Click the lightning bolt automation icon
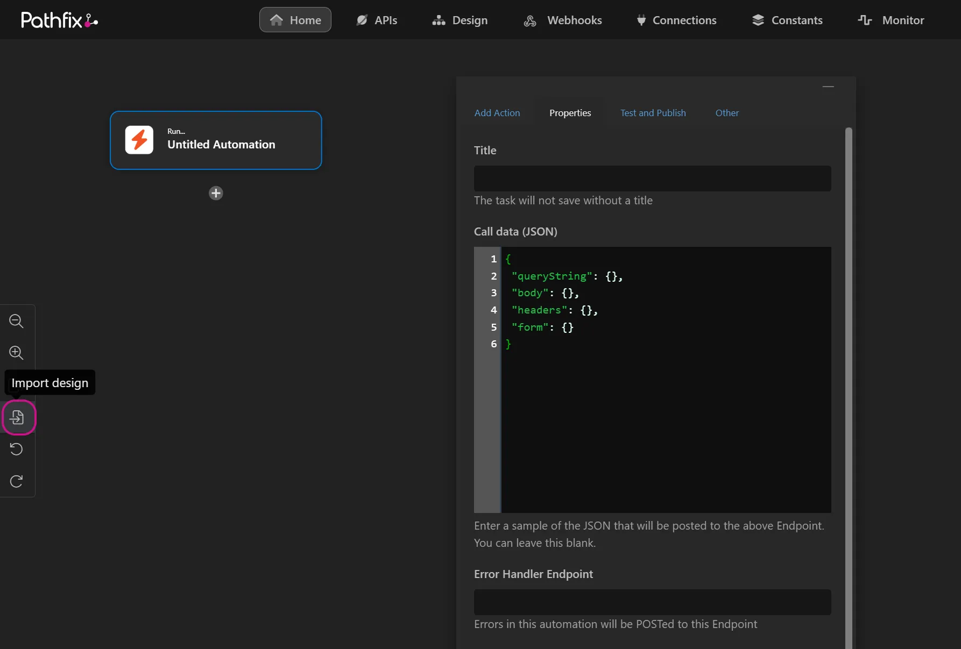The image size is (961, 649). [x=139, y=140]
